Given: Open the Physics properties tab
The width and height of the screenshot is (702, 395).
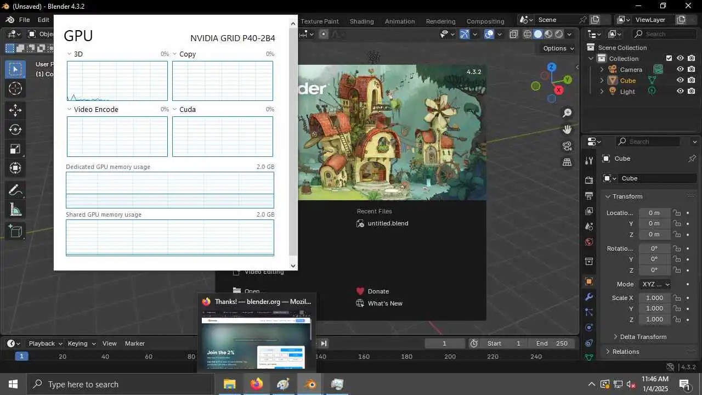Looking at the screenshot, I should point(589,328).
